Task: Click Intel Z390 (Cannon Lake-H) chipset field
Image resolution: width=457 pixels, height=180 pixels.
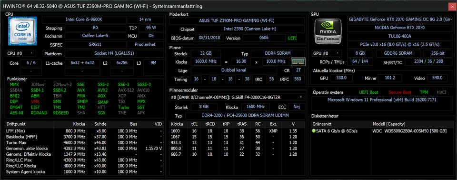Action: 250,29
